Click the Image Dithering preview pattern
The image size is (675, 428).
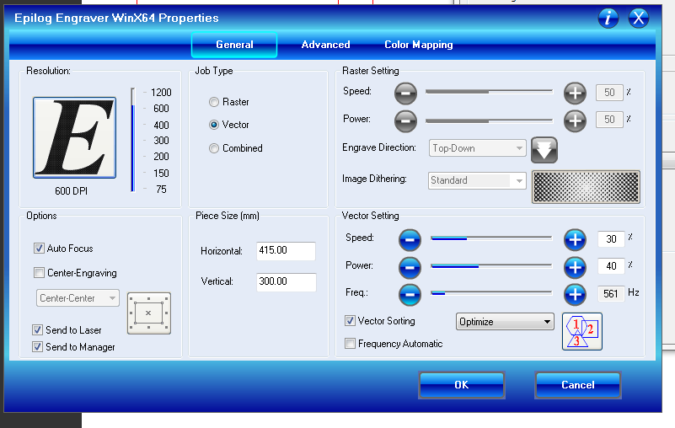click(x=586, y=187)
